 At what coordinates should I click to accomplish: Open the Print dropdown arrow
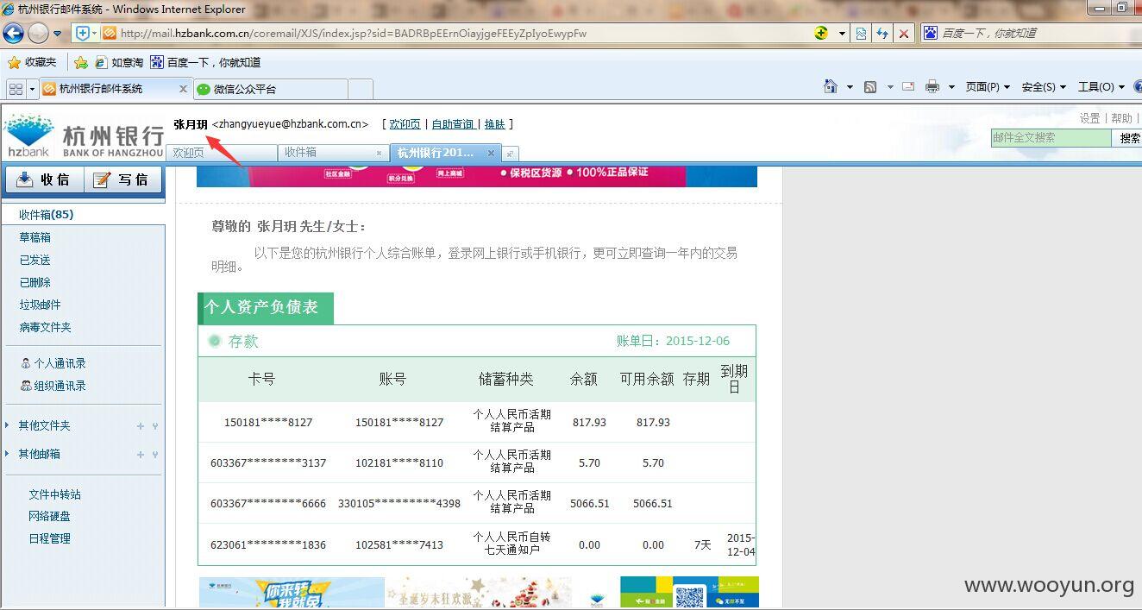coord(951,87)
